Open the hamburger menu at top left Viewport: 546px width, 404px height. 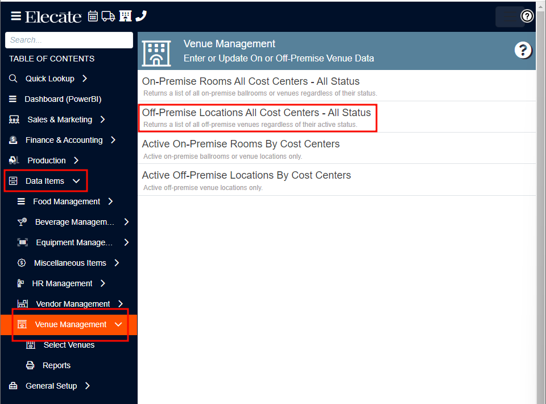[16, 16]
